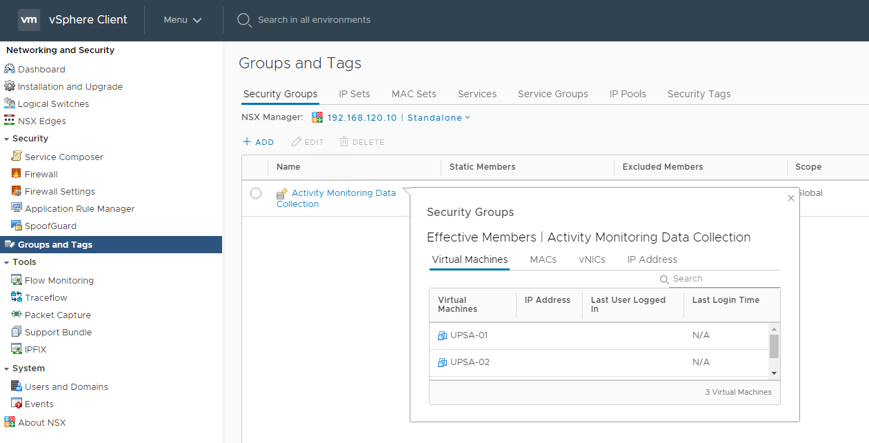
Task: Click the Packet Capture icon
Action: 17,315
